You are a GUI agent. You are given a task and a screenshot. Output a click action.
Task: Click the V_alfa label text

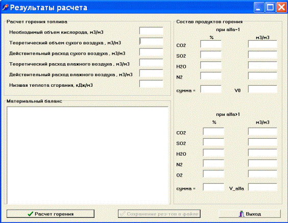(236, 188)
